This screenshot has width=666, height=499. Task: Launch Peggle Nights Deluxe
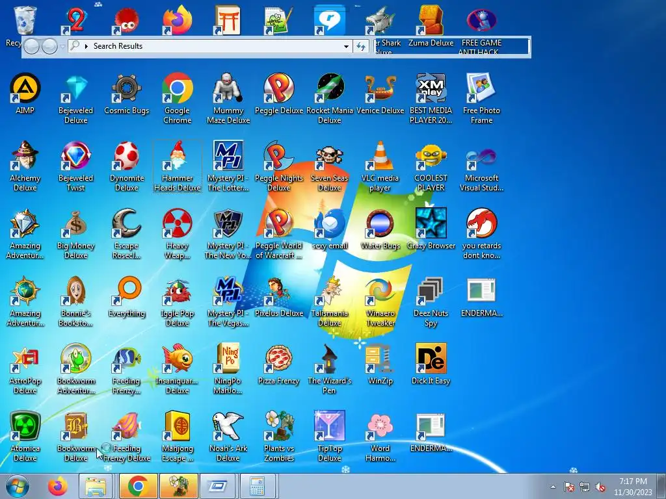tap(278, 166)
